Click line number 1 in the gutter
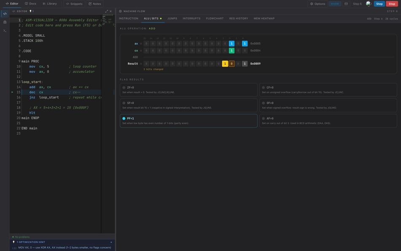Screen dimensions: 401x251 19,20
